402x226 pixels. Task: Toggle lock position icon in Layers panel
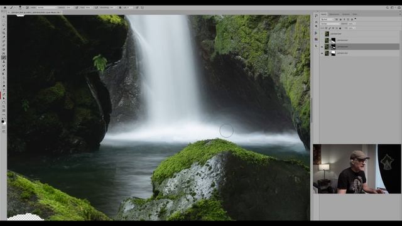(x=333, y=28)
